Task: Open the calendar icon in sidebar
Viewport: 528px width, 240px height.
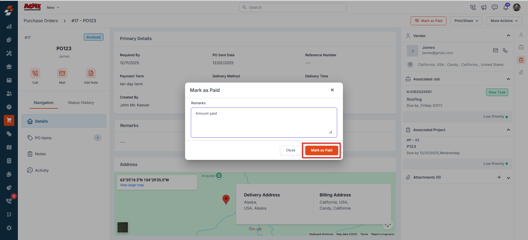Action: click(x=9, y=80)
